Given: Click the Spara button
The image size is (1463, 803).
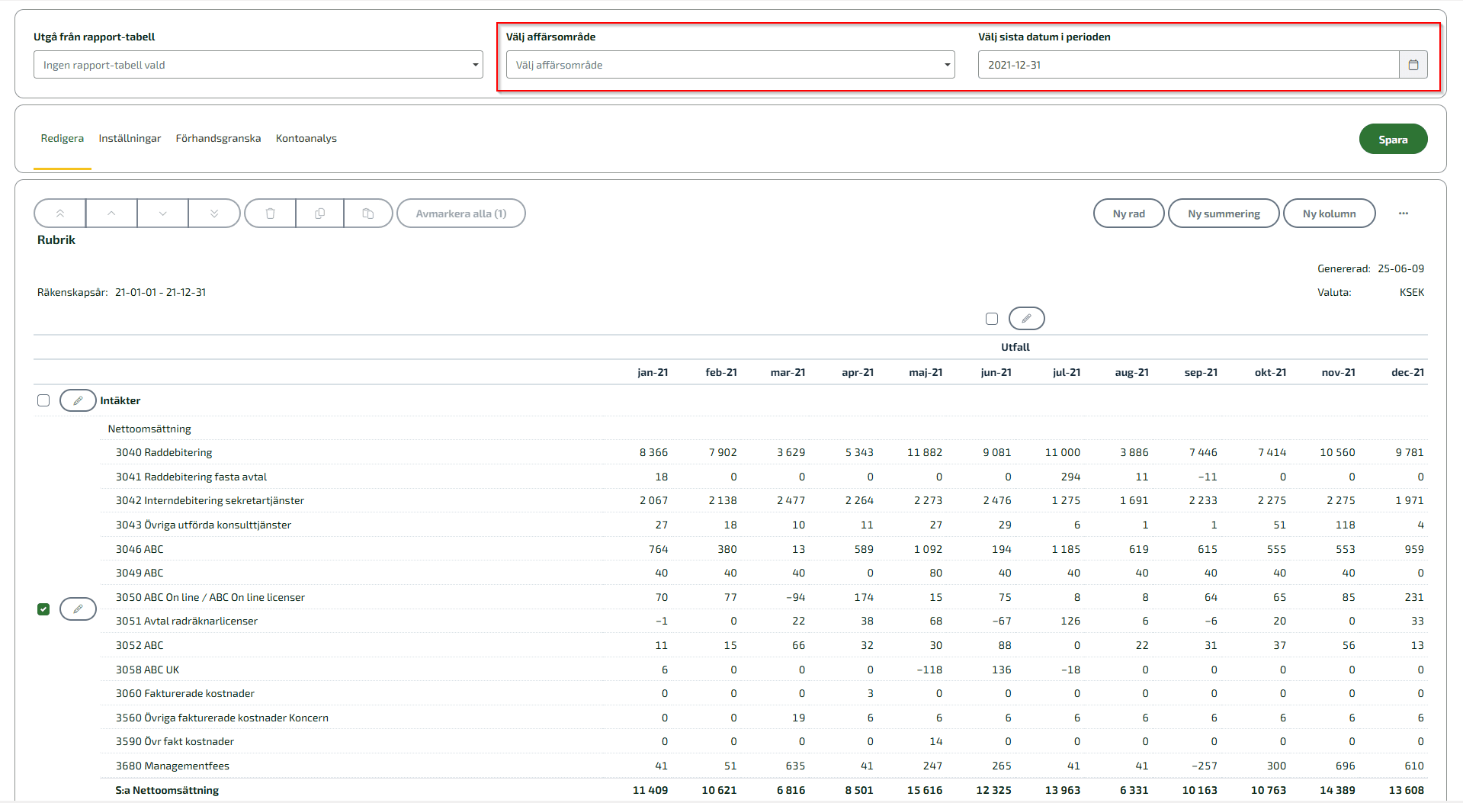Looking at the screenshot, I should 1393,140.
